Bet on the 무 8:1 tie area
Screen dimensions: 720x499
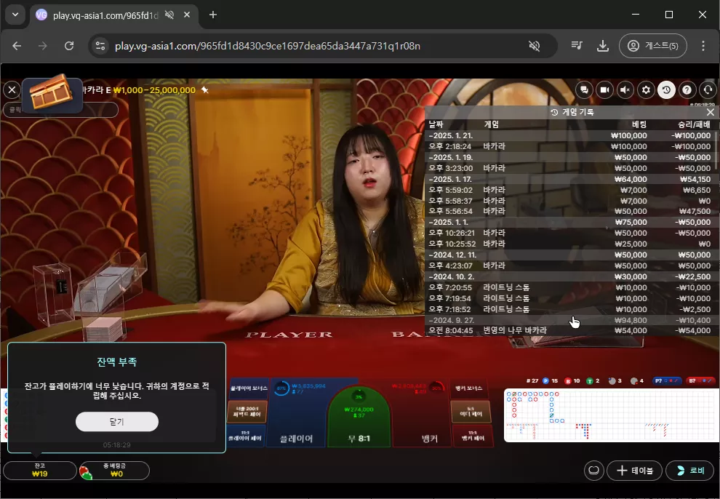point(359,418)
